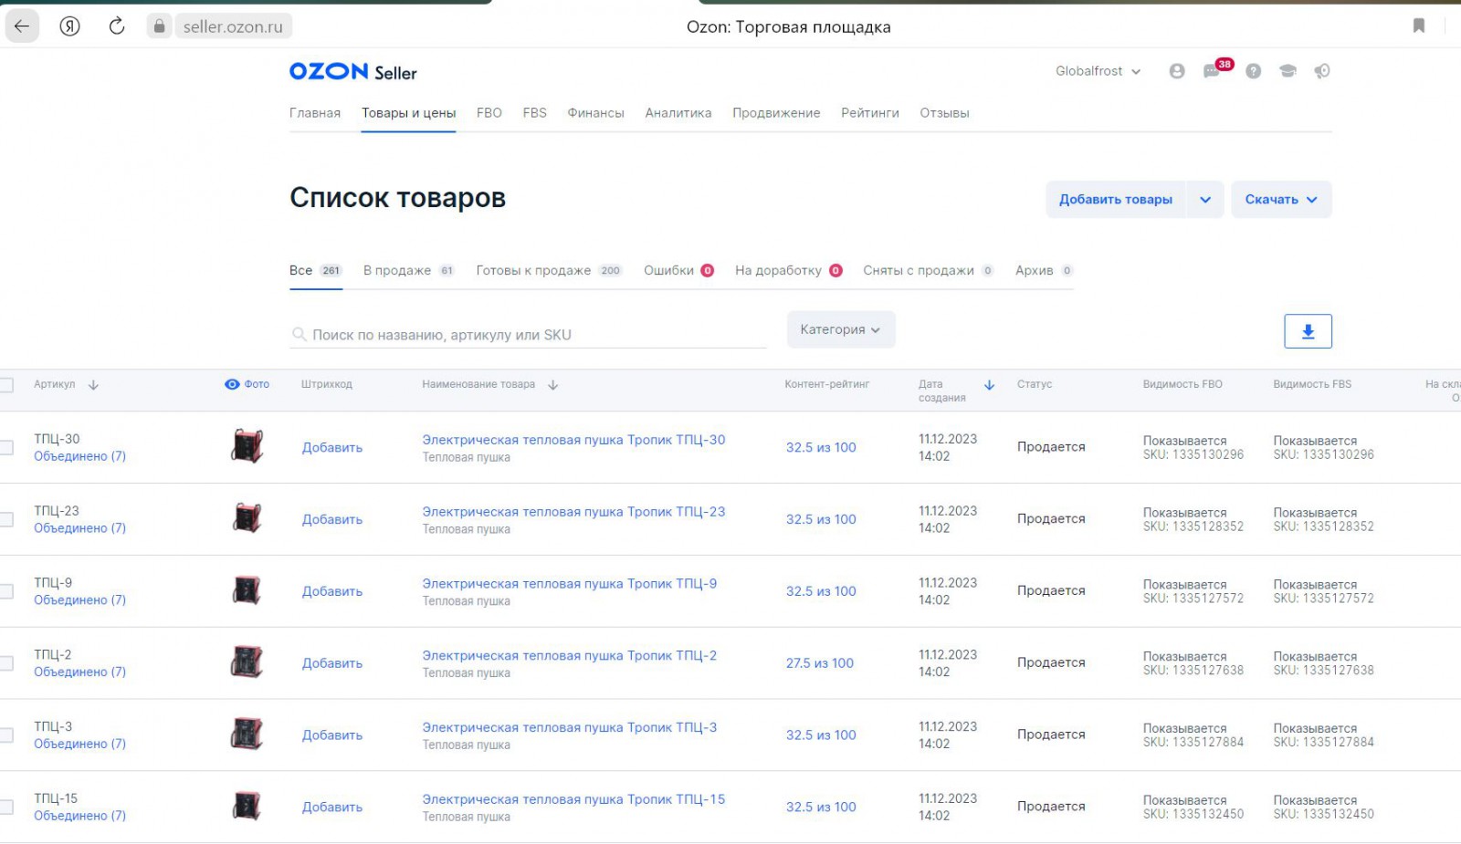Image resolution: width=1461 pixels, height=844 pixels.
Task: Open the Скачать dropdown
Action: pyautogui.click(x=1281, y=200)
